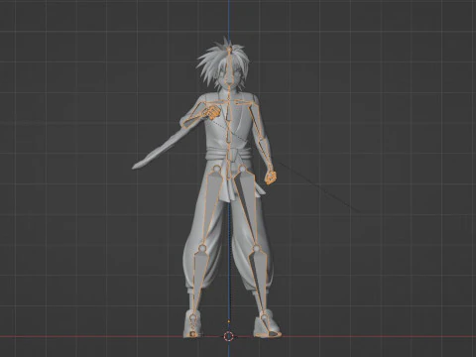Screen dimensions: 476x357
Task: Select the upper arm bone of the lowered arm
Action: click(256, 122)
